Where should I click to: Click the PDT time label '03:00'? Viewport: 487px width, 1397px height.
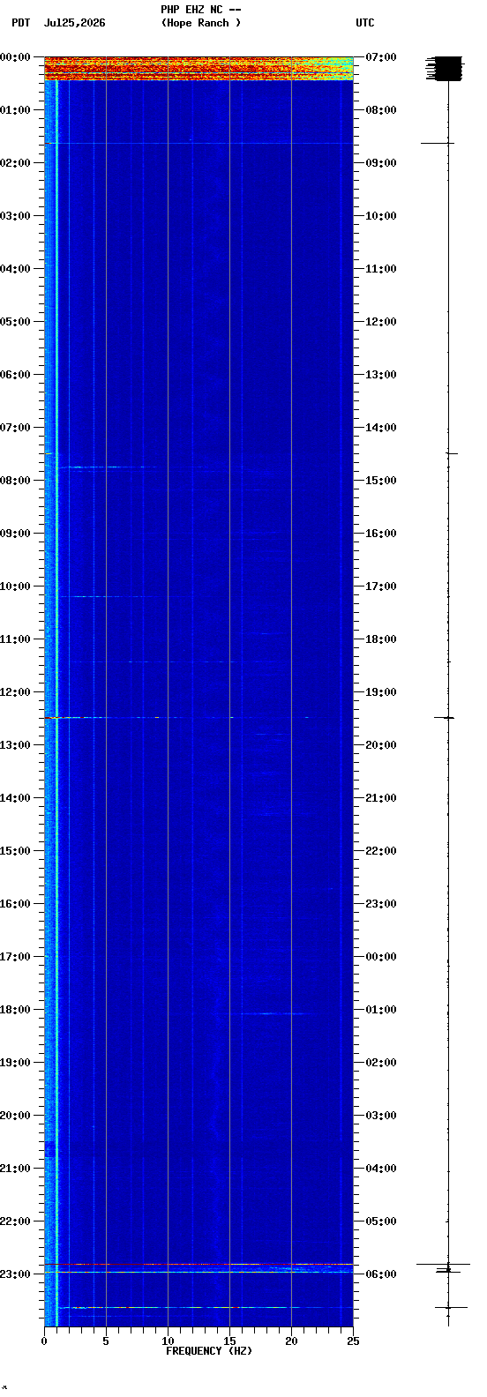[x=15, y=216]
